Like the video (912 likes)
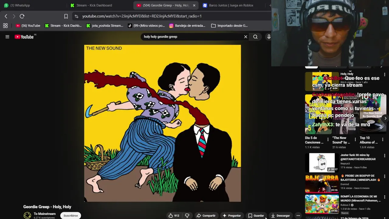 174,216
